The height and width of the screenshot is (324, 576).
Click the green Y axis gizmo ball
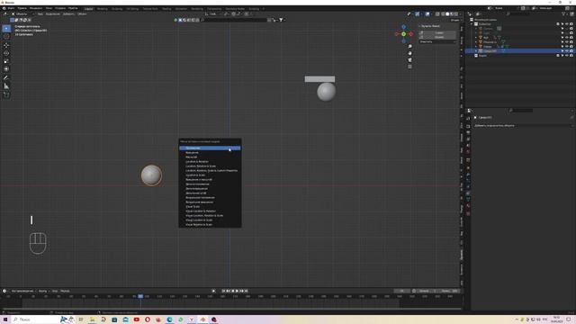tap(403, 34)
